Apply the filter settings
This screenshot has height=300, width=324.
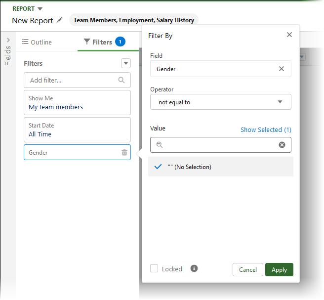(279, 269)
